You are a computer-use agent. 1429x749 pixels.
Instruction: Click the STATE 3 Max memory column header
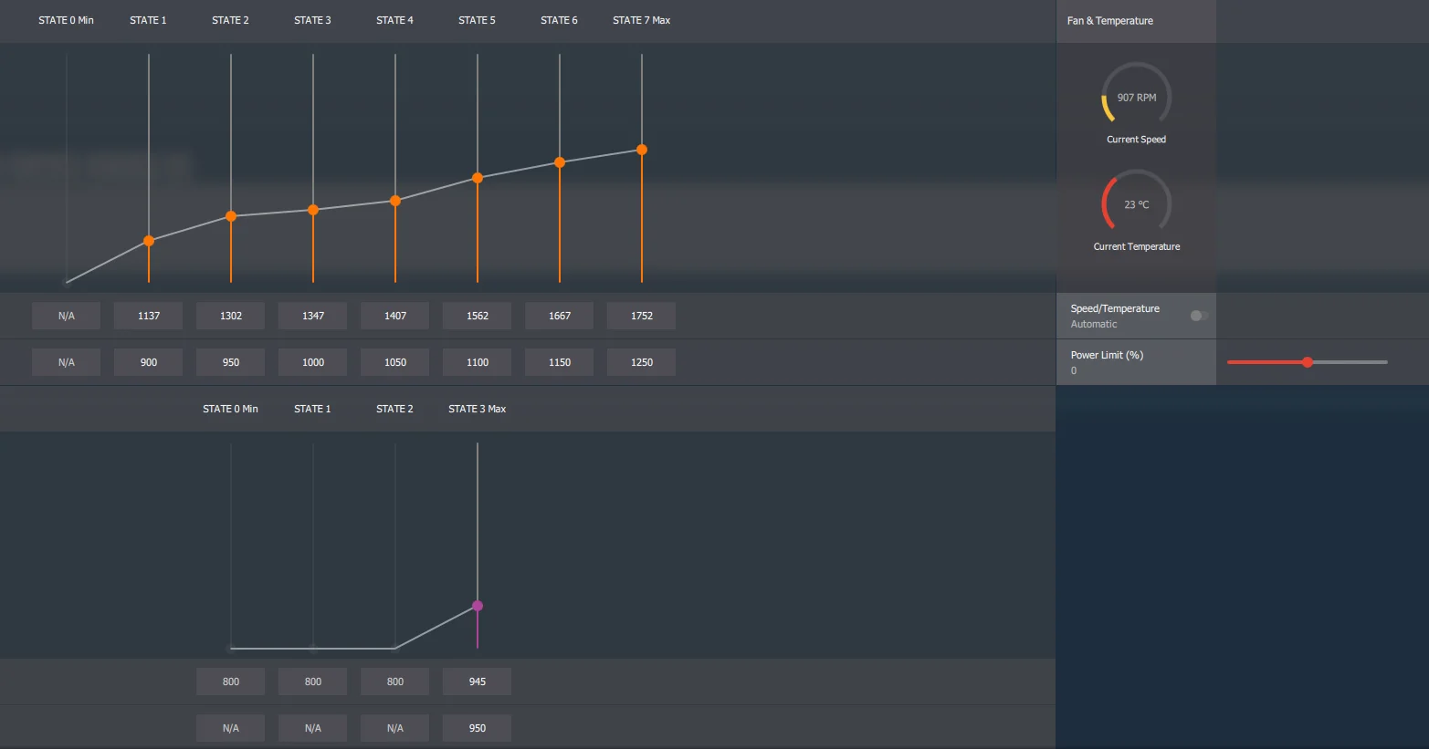478,409
